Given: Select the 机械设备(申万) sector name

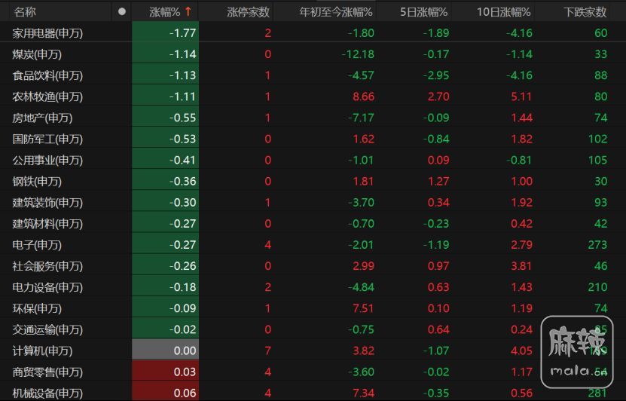Looking at the screenshot, I should click(x=47, y=393).
